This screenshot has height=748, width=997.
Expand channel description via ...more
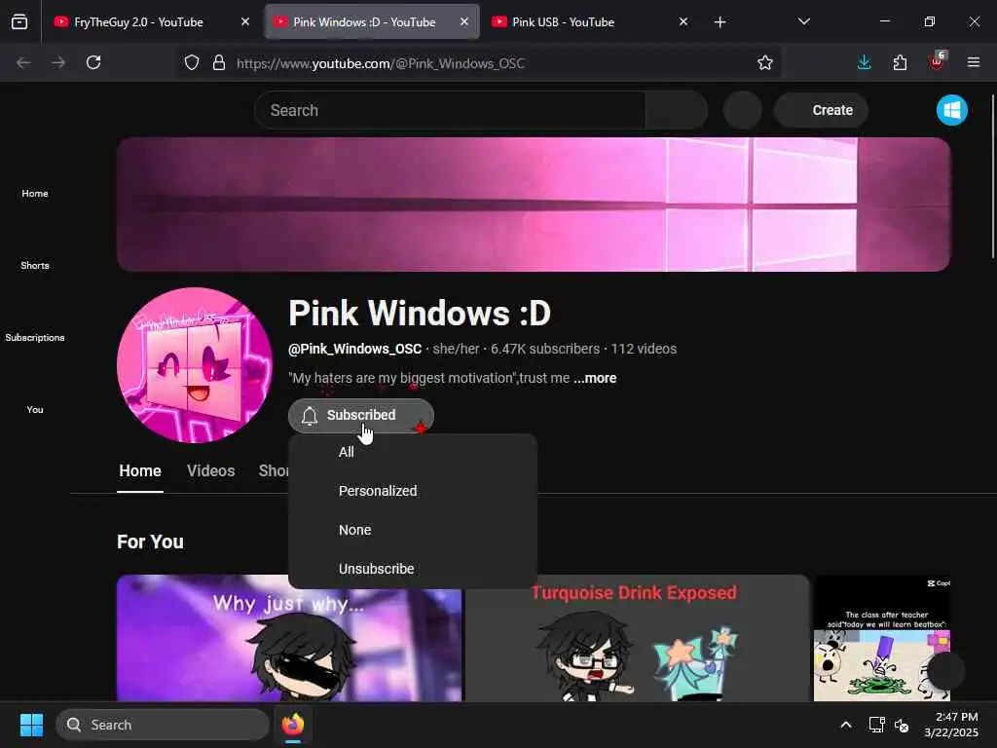pyautogui.click(x=595, y=378)
